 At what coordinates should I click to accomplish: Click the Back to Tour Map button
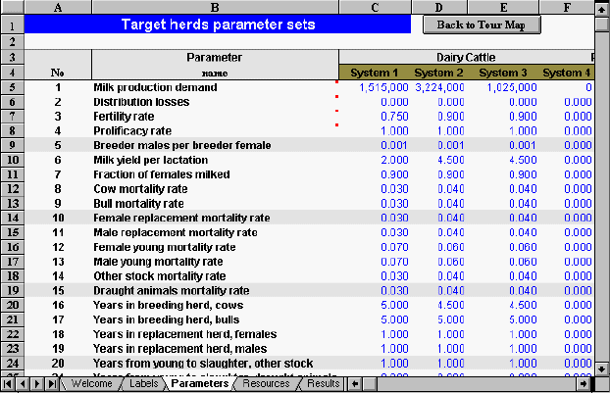click(x=482, y=25)
